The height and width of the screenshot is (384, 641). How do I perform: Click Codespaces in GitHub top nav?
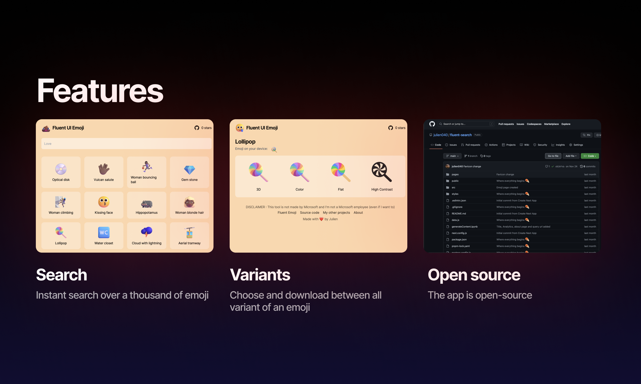click(x=534, y=124)
